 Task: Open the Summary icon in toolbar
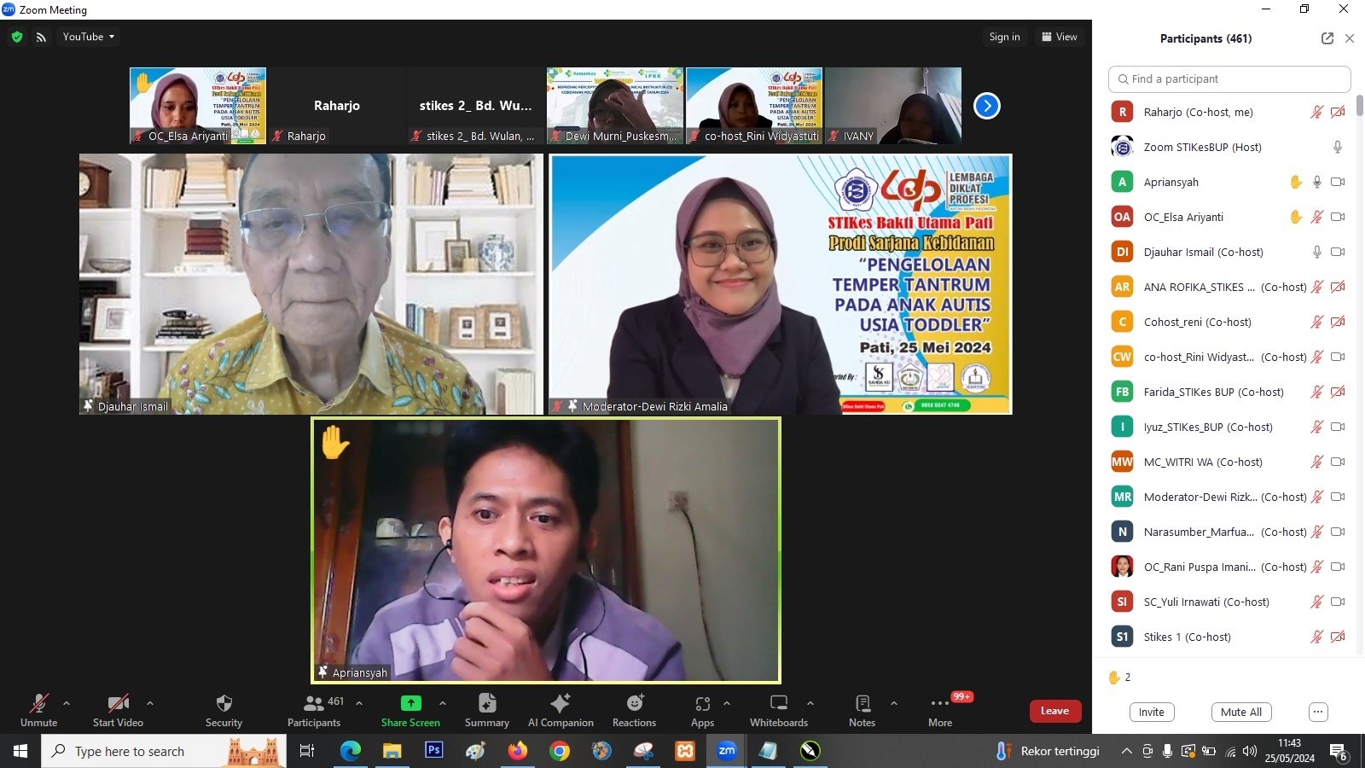(x=486, y=704)
